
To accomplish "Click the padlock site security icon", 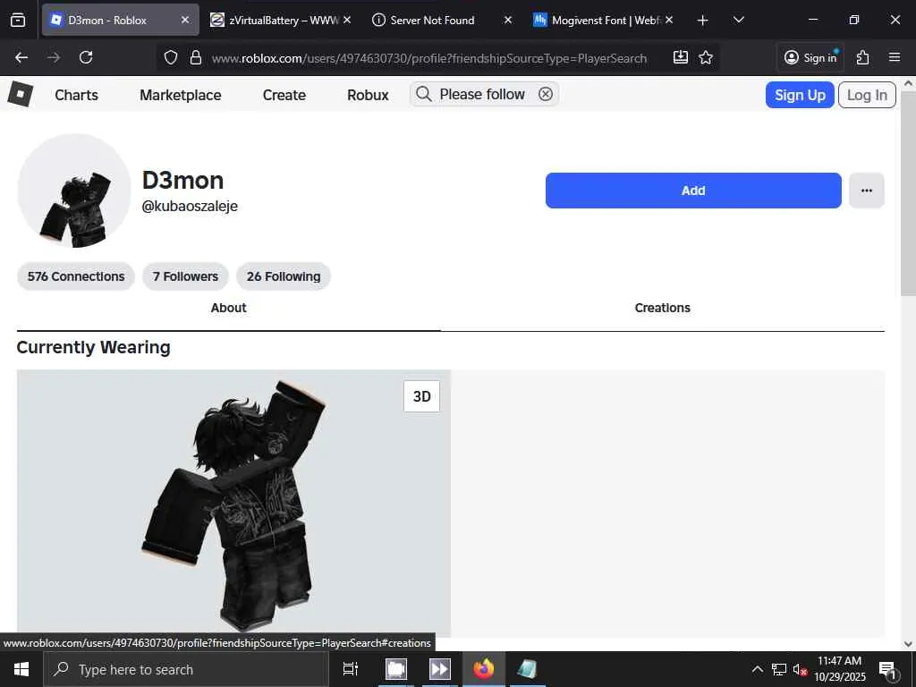I will (196, 57).
